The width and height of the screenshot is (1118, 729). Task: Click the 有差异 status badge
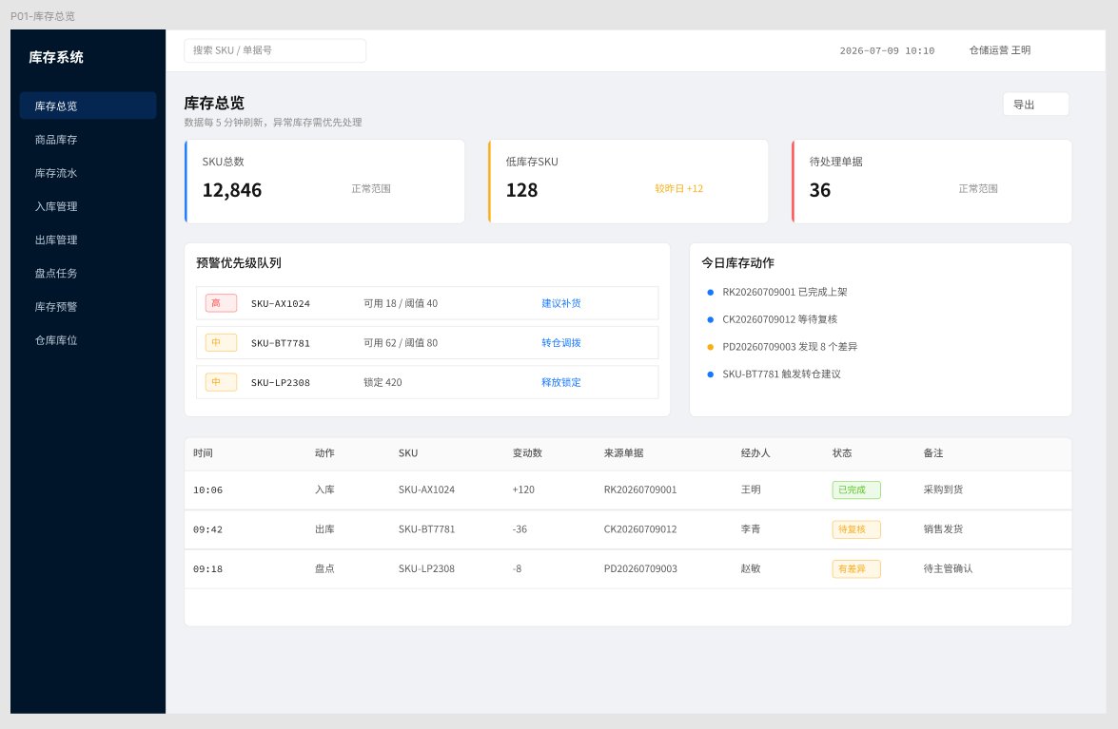tap(856, 568)
